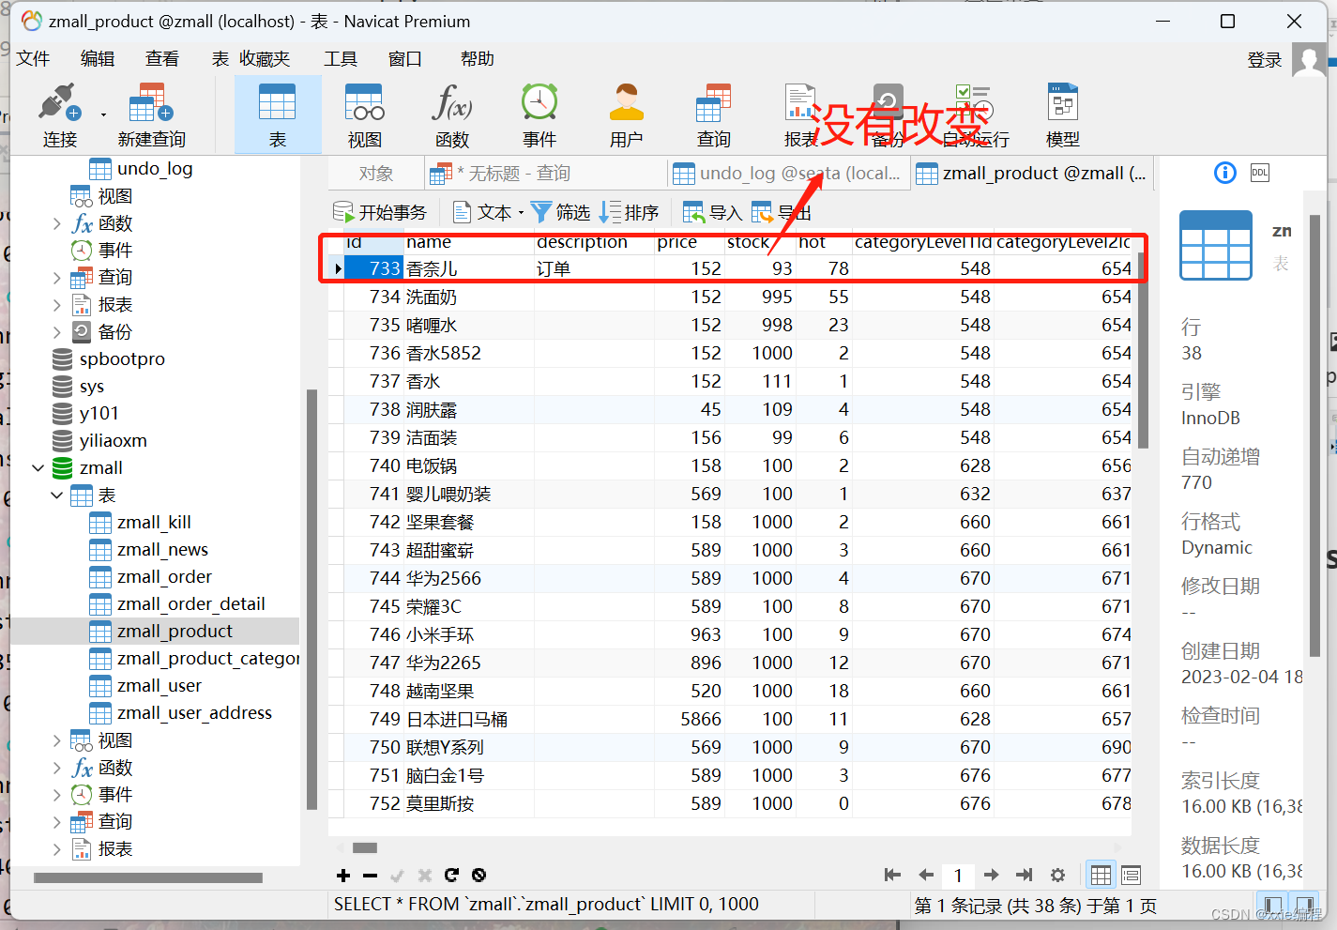Go to last page icon
This screenshot has width=1337, height=930.
[1025, 876]
